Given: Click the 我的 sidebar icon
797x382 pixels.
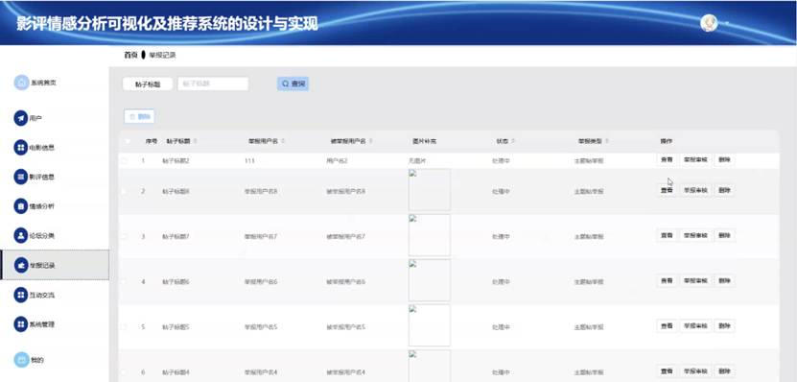Looking at the screenshot, I should (x=21, y=360).
